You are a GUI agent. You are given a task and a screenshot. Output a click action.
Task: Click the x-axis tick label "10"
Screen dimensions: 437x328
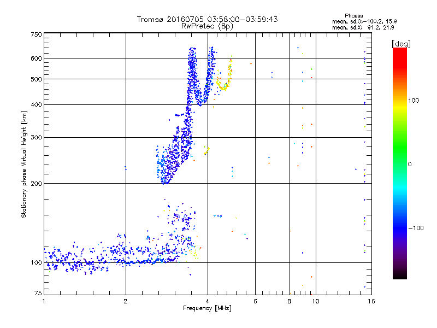click(316, 301)
